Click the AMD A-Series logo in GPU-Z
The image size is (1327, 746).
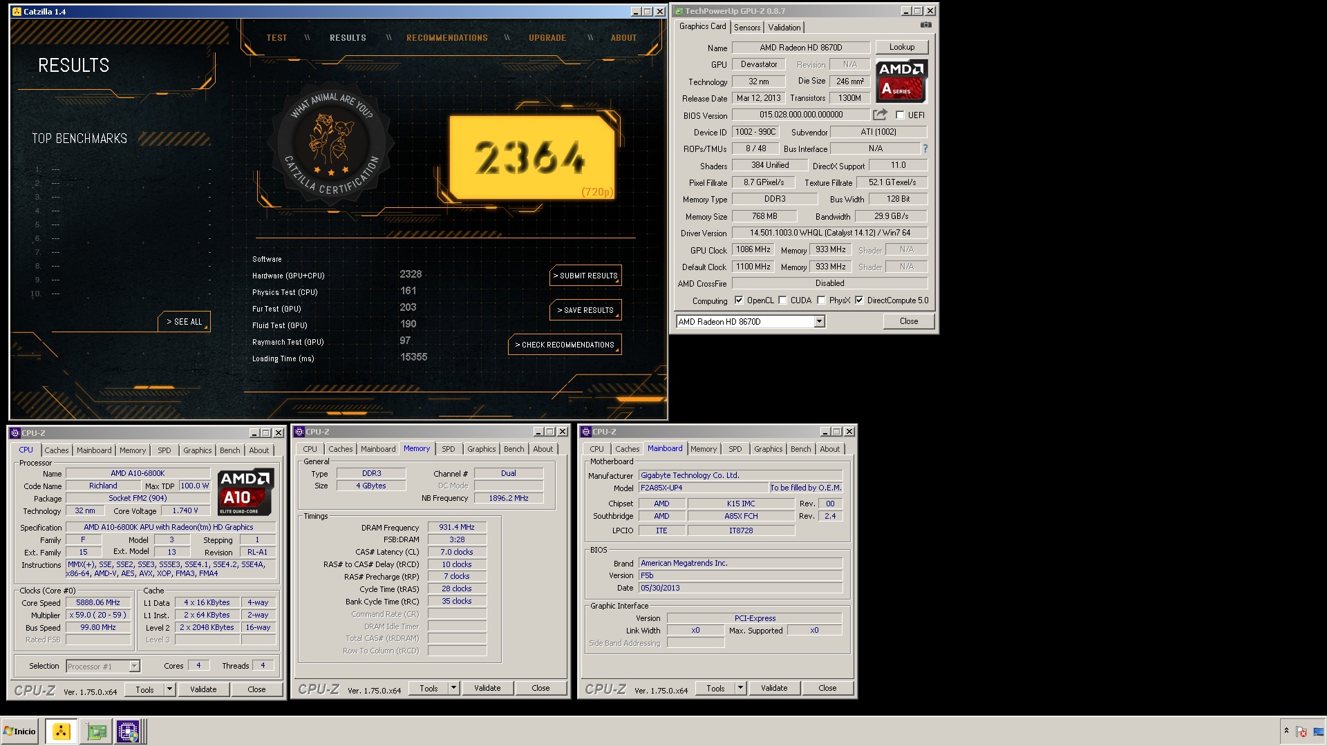point(901,81)
